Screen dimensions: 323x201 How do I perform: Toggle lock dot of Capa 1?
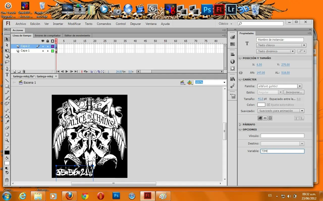click(x=48, y=51)
